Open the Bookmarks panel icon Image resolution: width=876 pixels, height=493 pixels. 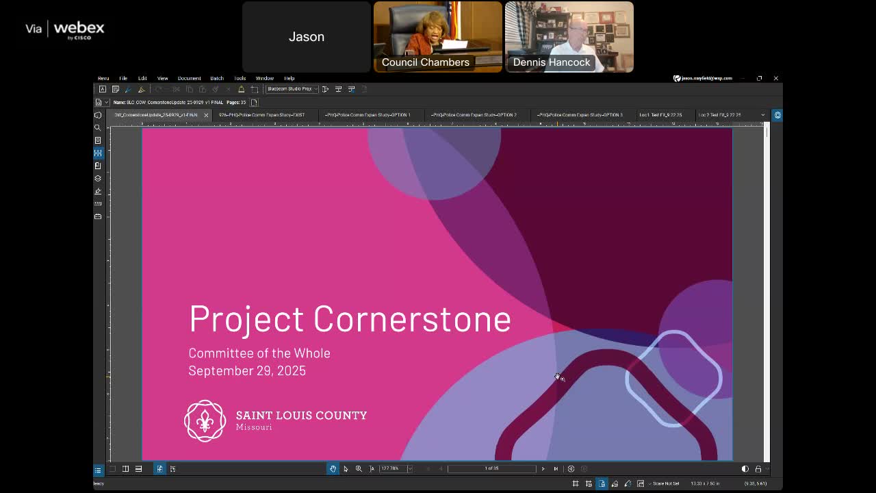click(x=98, y=166)
